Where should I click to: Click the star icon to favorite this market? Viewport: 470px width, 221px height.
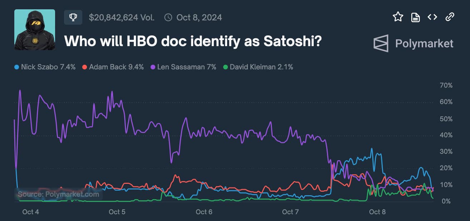point(398,17)
